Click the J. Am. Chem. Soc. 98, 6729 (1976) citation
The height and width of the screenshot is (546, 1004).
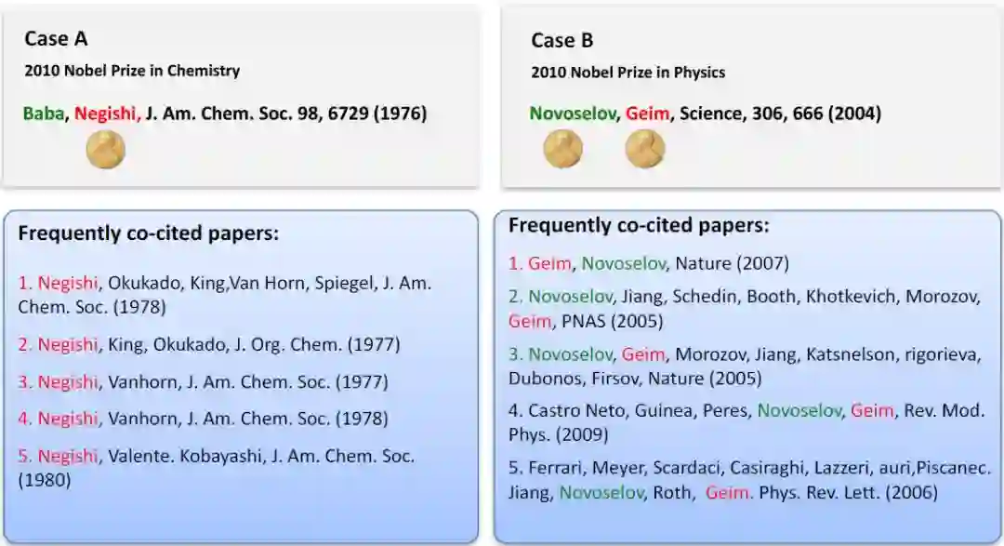(x=286, y=113)
